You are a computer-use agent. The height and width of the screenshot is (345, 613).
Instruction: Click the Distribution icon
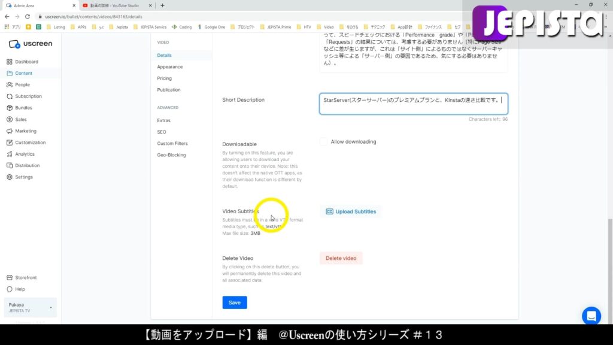pyautogui.click(x=10, y=165)
